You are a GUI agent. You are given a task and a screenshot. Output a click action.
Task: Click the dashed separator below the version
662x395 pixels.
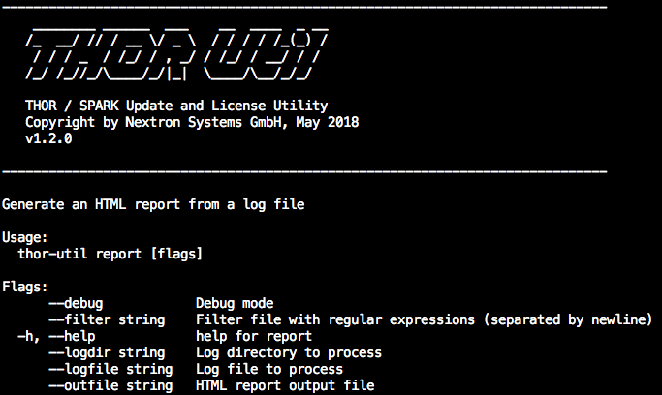pos(304,171)
